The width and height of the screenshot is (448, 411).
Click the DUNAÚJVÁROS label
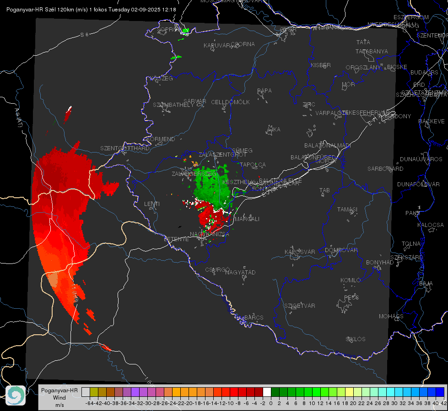(x=421, y=159)
